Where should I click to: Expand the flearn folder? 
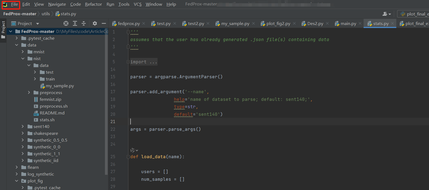click(17, 167)
